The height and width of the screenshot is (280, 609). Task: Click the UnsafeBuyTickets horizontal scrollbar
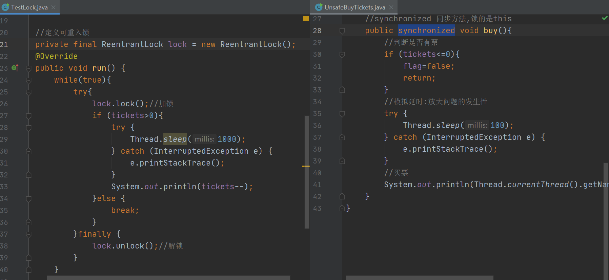(x=420, y=278)
